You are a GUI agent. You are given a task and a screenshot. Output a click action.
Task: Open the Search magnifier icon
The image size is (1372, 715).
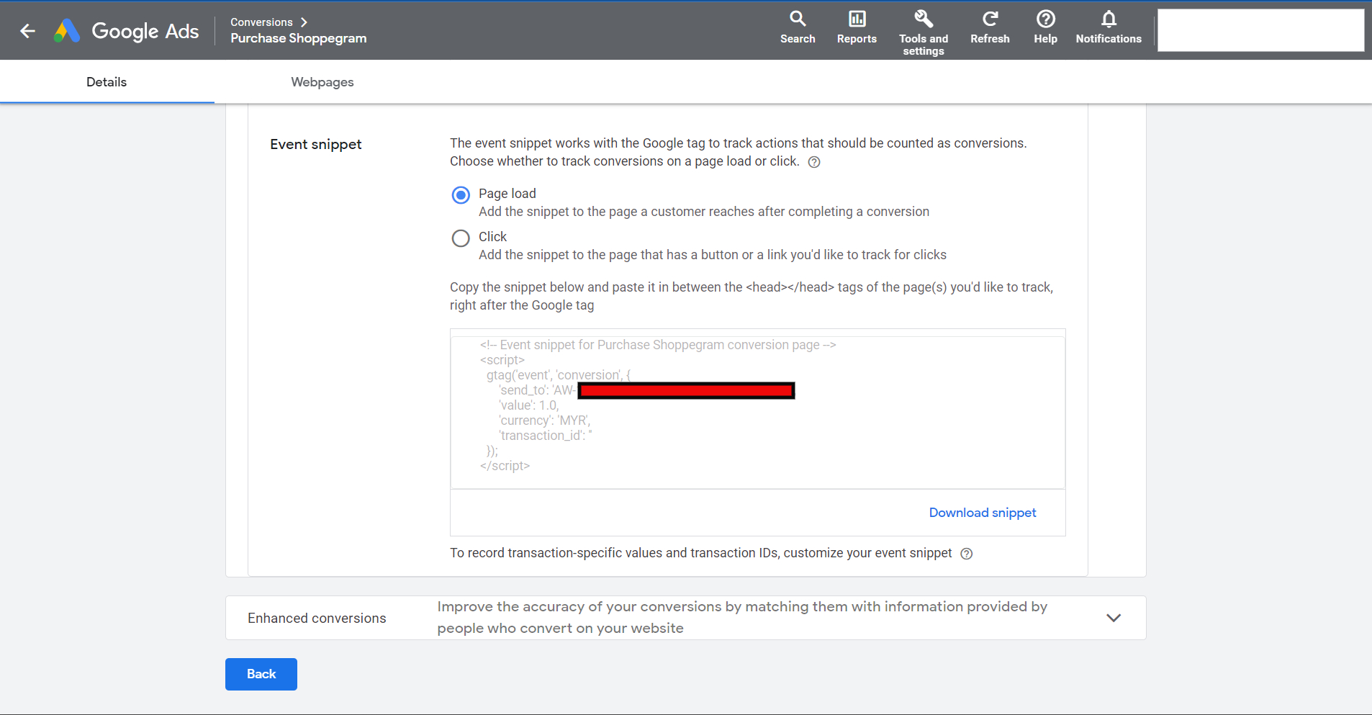tap(798, 19)
